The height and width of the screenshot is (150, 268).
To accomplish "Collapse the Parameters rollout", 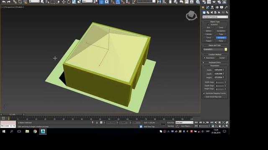I will (x=215, y=66).
